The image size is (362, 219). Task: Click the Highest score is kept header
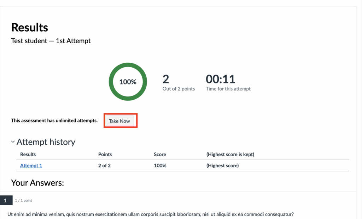[230, 154]
